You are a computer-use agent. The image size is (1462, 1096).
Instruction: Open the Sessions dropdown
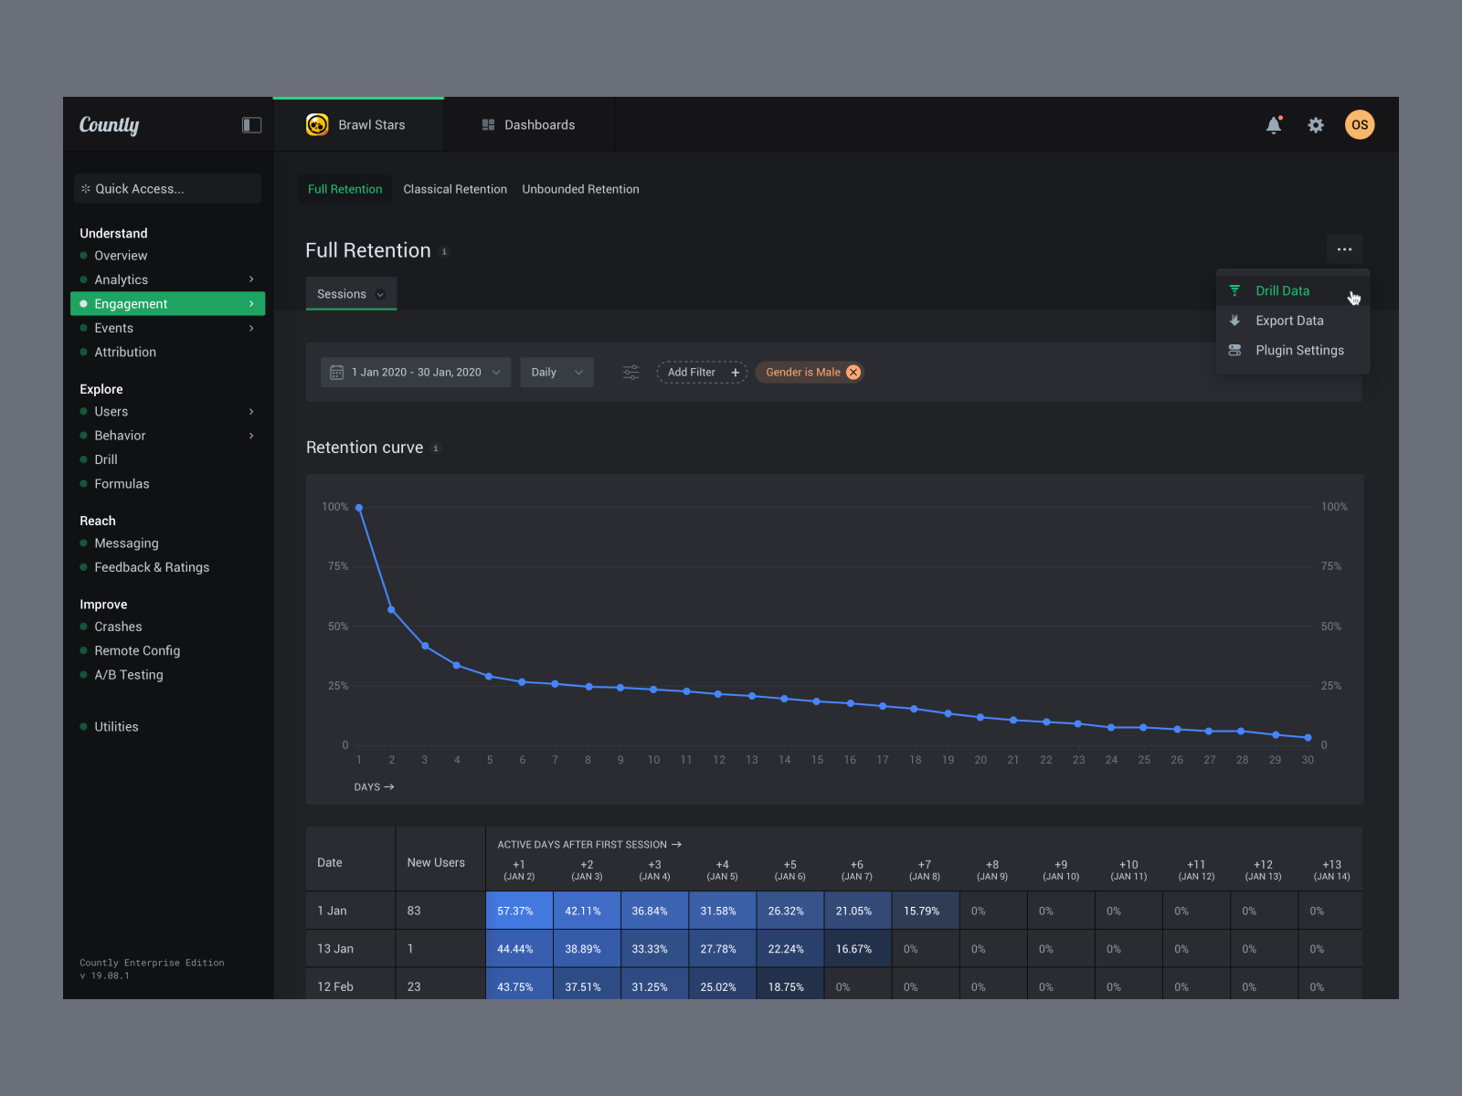coord(351,293)
